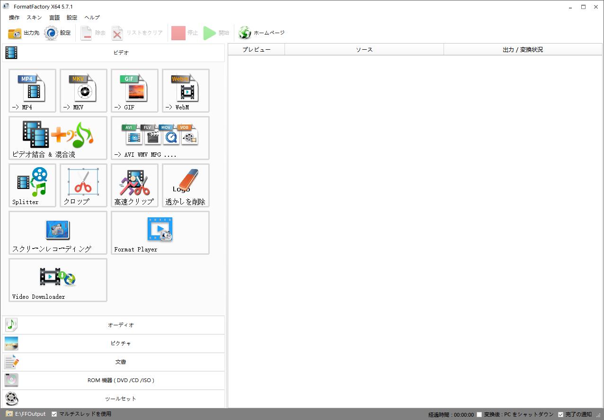Launch Format Player
Viewport: 604px width, 420px height.
[160, 232]
